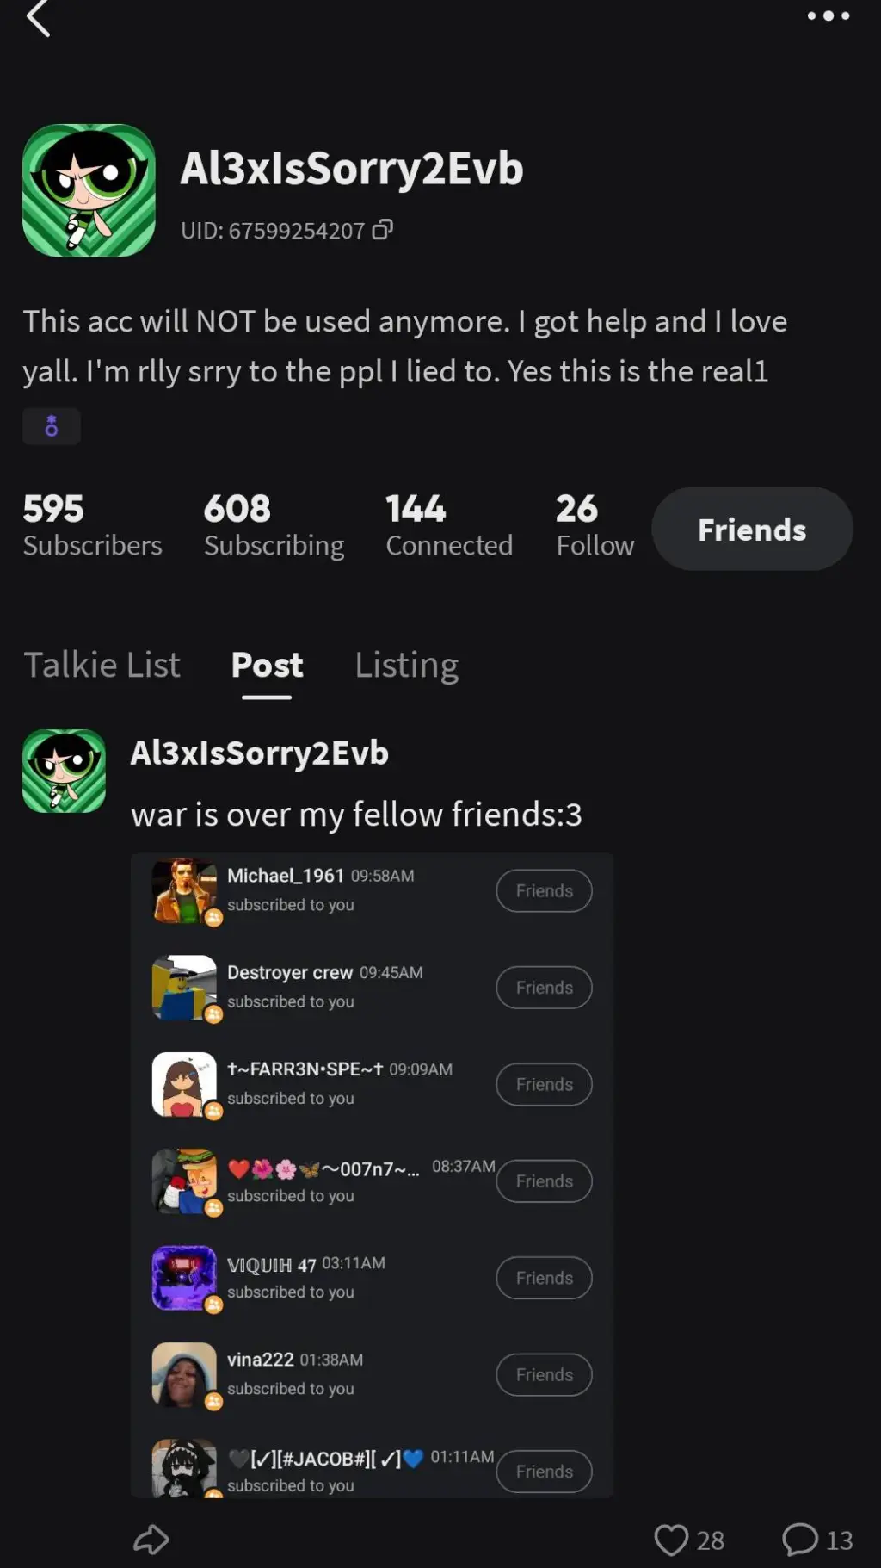Like the post via the heart icon
Viewport: 881px width, 1568px height.
point(671,1540)
